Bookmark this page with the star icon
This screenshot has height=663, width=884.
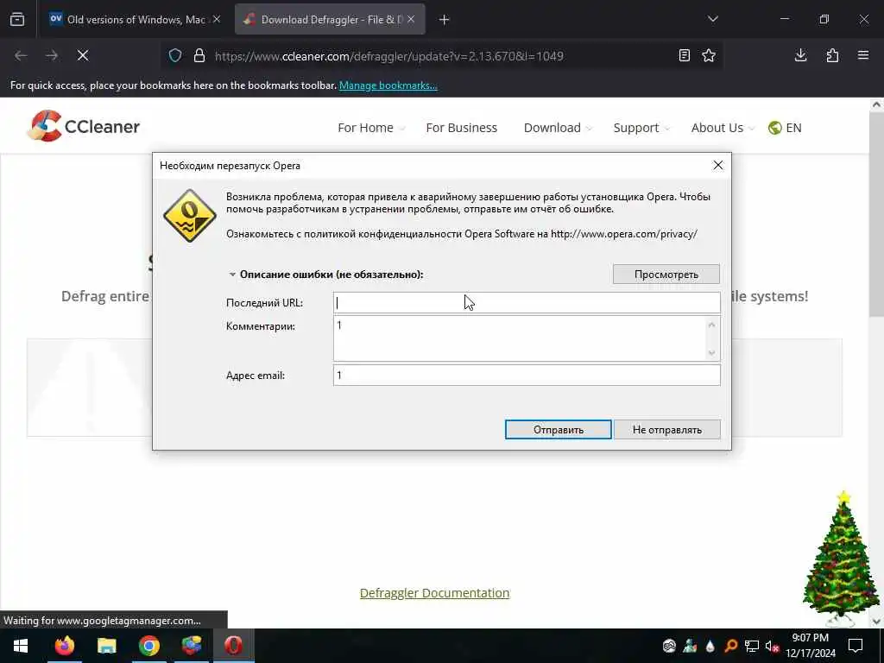pos(709,55)
